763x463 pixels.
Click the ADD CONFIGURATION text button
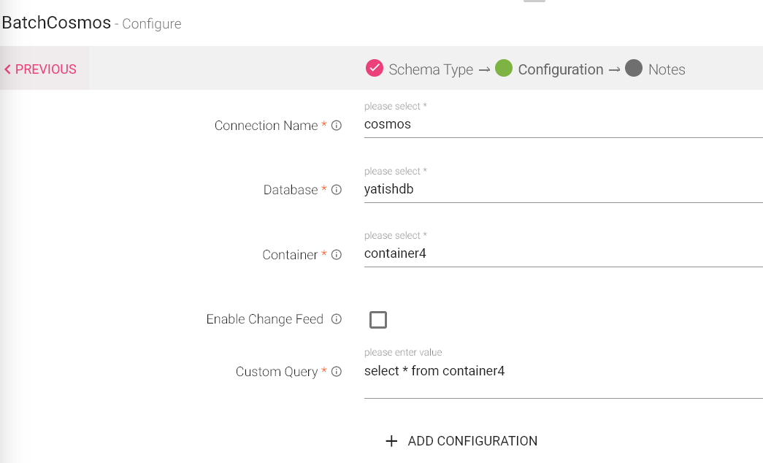[472, 441]
